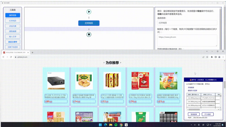The height and width of the screenshot is (127, 226).
Task: Open the Windows Start menu
Action: click(100, 125)
